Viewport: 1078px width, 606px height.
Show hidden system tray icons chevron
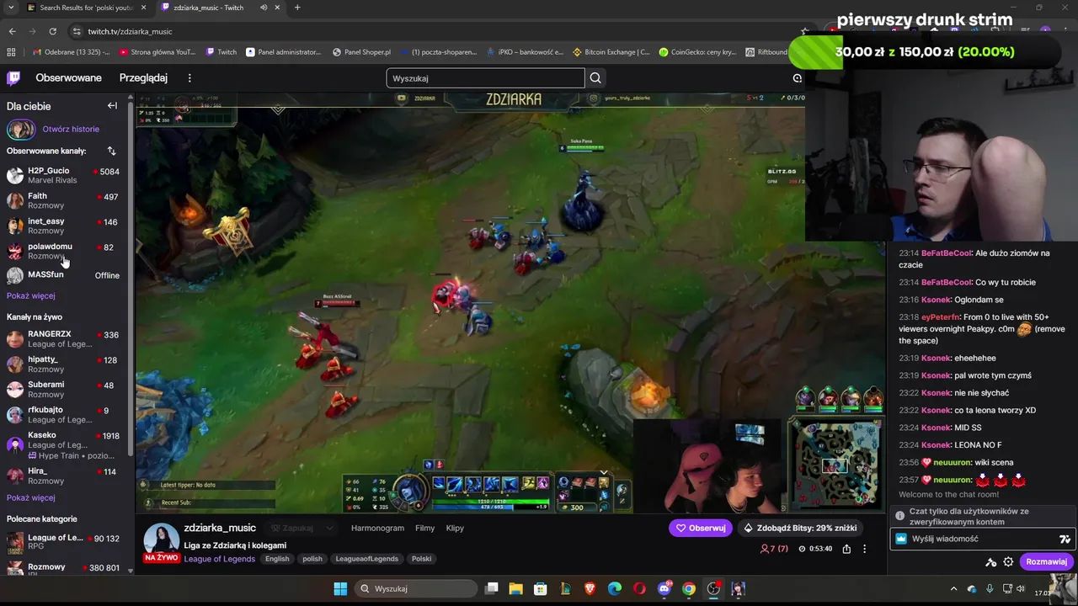[953, 588]
